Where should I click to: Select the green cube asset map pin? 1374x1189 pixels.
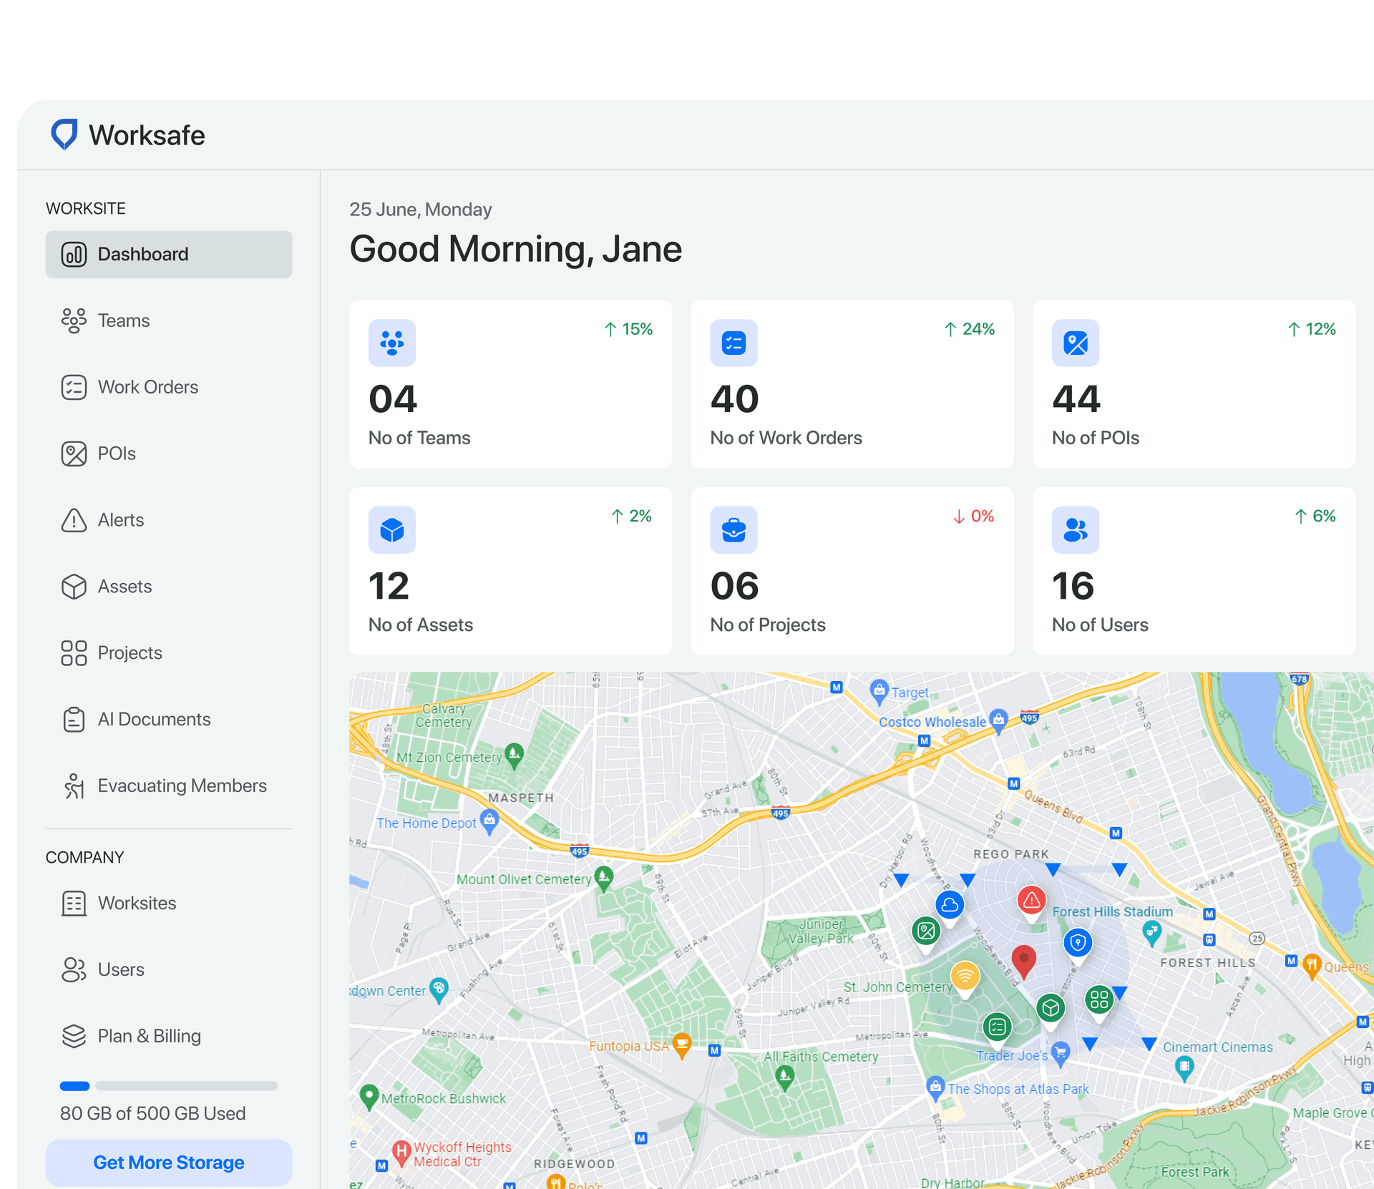pyautogui.click(x=1050, y=1008)
